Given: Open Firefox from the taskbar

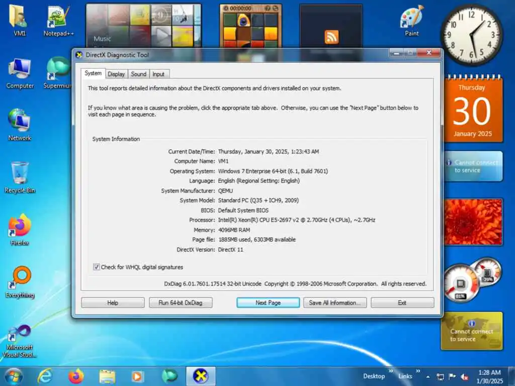Looking at the screenshot, I should pos(76,376).
